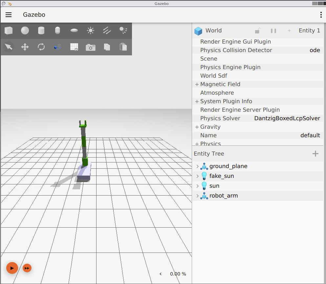Click the Render Engine Gui Plugin row
The image size is (326, 284).
point(258,42)
